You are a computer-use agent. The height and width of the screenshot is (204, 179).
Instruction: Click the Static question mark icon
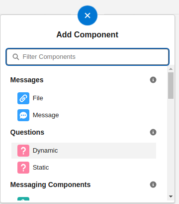pyautogui.click(x=23, y=168)
